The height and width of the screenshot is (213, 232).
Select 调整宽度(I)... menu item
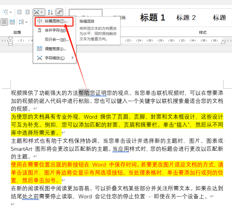(54, 49)
